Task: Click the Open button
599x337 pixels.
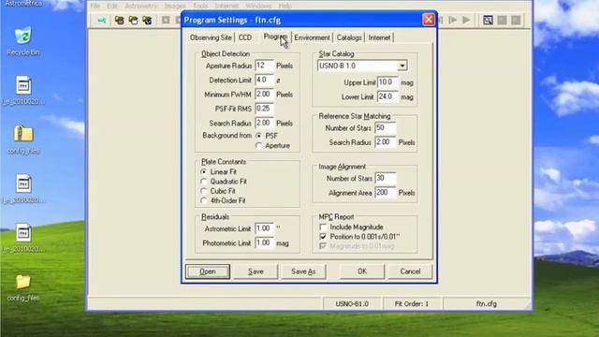Action: coord(208,271)
